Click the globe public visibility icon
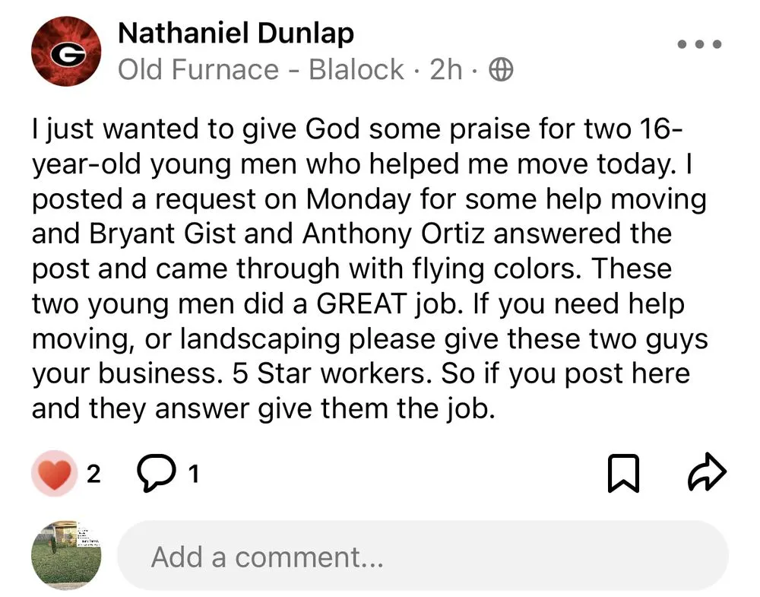Image resolution: width=760 pixels, height=597 pixels. pyautogui.click(x=499, y=71)
